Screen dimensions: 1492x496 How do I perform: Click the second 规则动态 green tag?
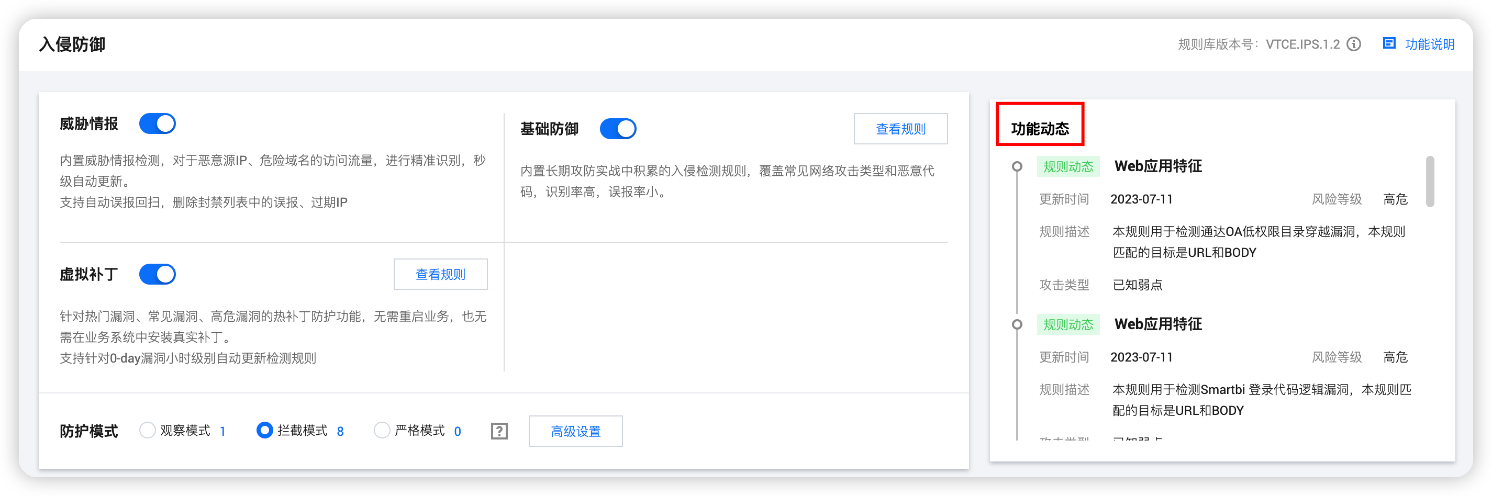(1067, 325)
